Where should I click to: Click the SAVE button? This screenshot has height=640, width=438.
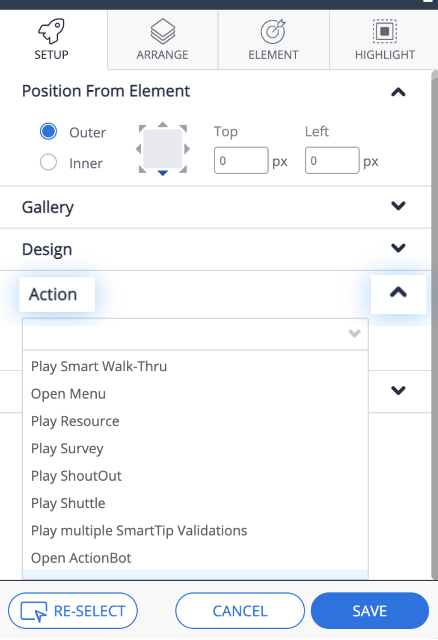point(370,611)
